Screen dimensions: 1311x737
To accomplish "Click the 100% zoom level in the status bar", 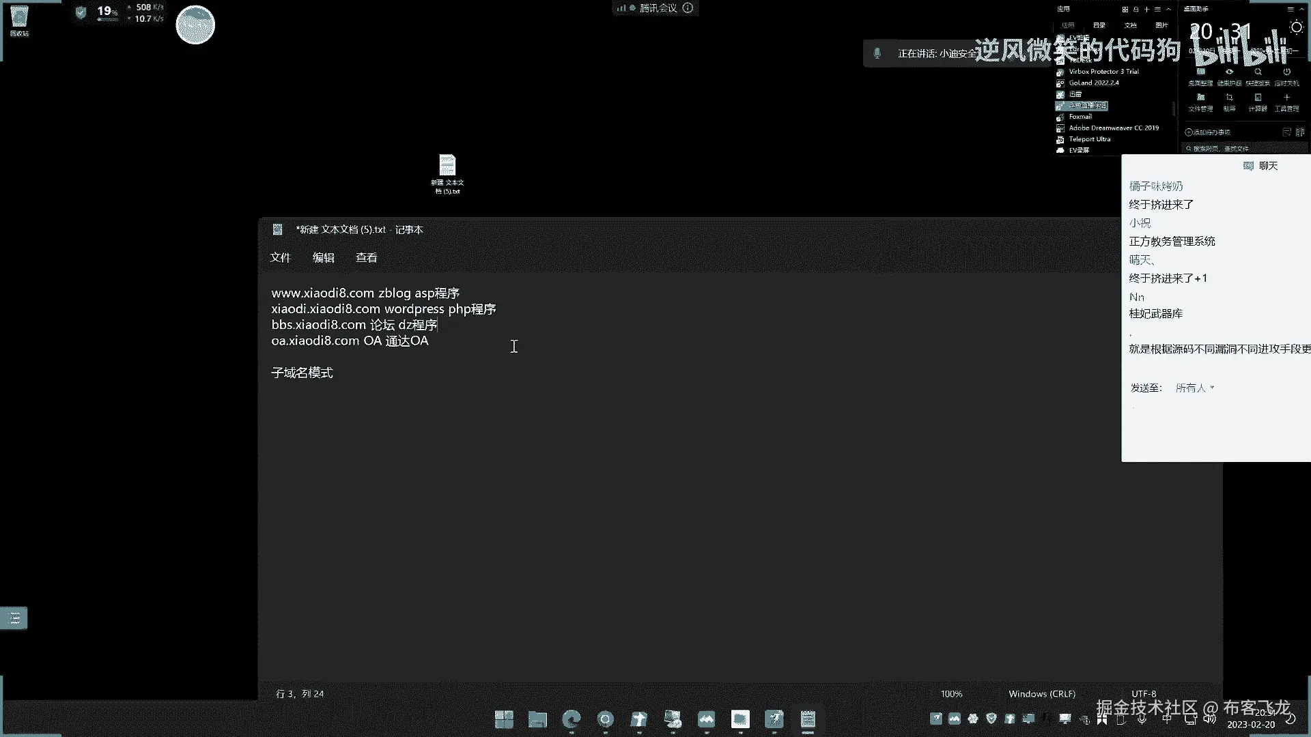I will coord(951,693).
